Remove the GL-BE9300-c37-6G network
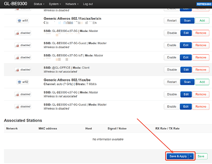This screenshot has width=212, height=164. point(201,94)
